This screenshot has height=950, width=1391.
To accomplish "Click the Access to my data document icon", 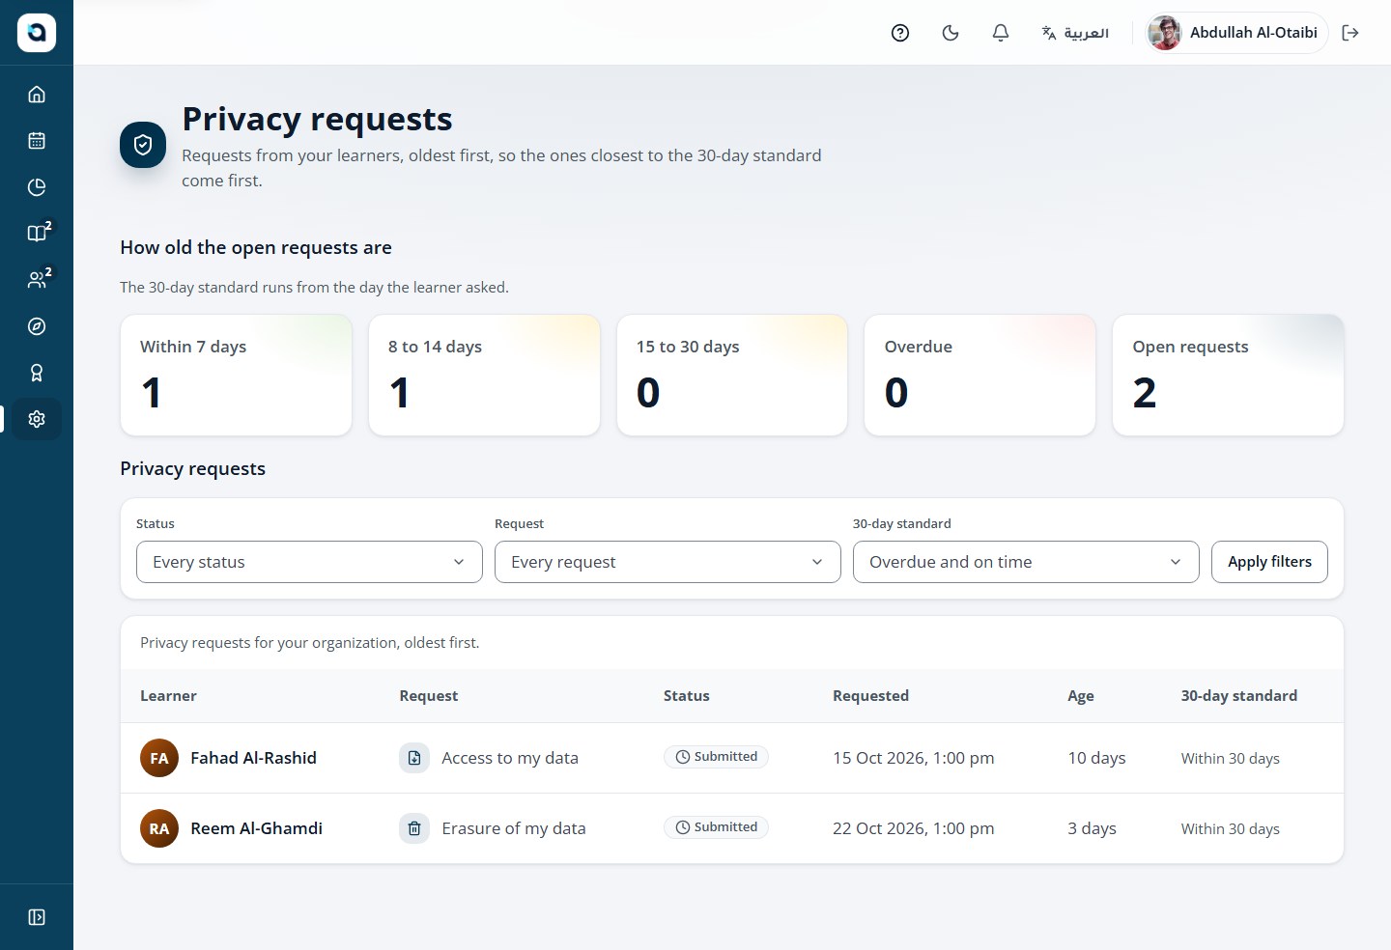I will point(414,758).
